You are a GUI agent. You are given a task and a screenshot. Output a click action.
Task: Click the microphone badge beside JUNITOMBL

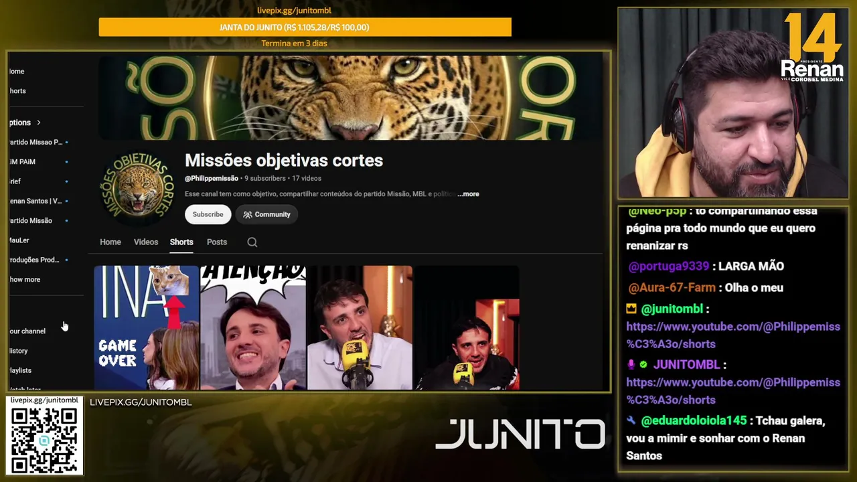click(x=631, y=365)
